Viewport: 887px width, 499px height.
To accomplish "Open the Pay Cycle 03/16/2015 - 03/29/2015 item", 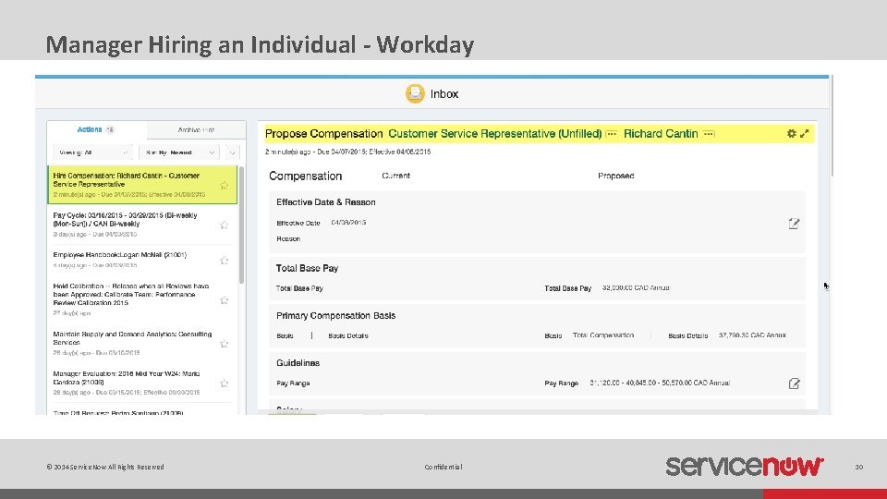I will [140, 224].
